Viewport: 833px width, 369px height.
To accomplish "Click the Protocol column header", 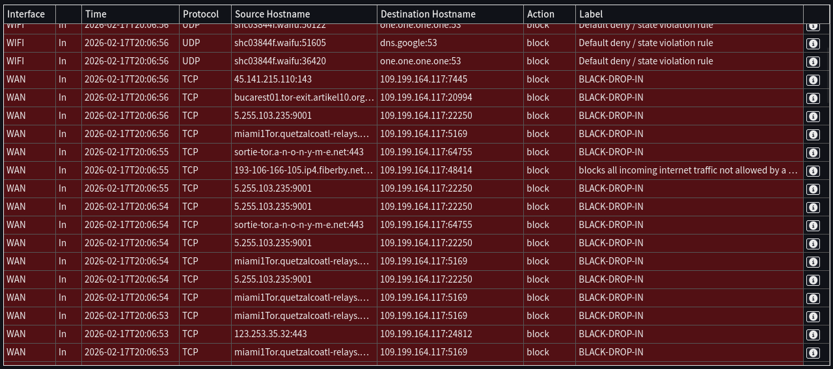I will (200, 14).
